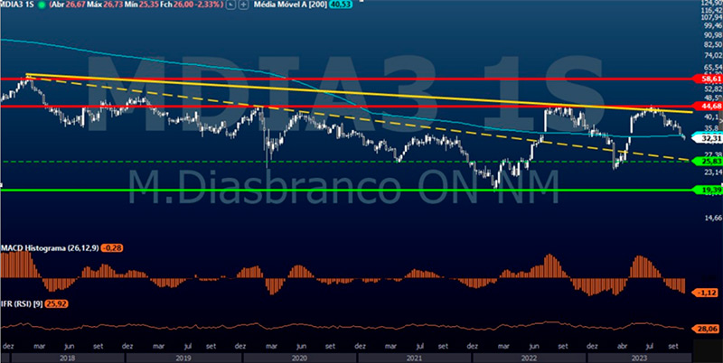
Task: Click the red 58,61 price level tag
Action: pyautogui.click(x=705, y=79)
